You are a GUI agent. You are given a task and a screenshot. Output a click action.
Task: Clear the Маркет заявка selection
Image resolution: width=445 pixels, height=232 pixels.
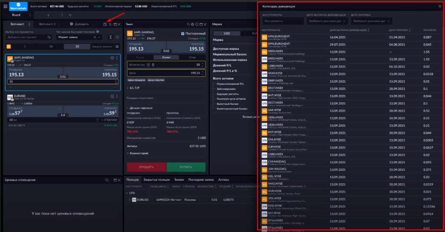(94, 37)
